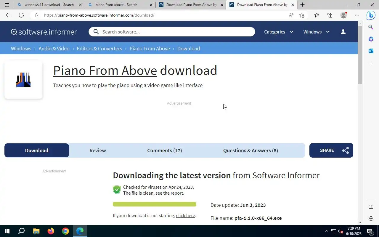Viewport: 379px width, 237px height.
Task: Click 'click here' download link
Action: pos(186,216)
